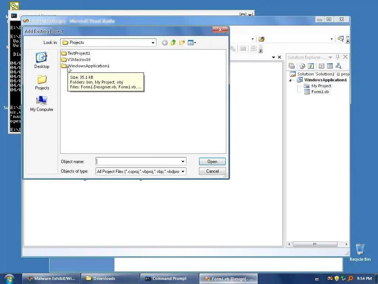This screenshot has height=284, width=378.
Task: Open Solution Explorer window position dropdown
Action: coord(330,57)
